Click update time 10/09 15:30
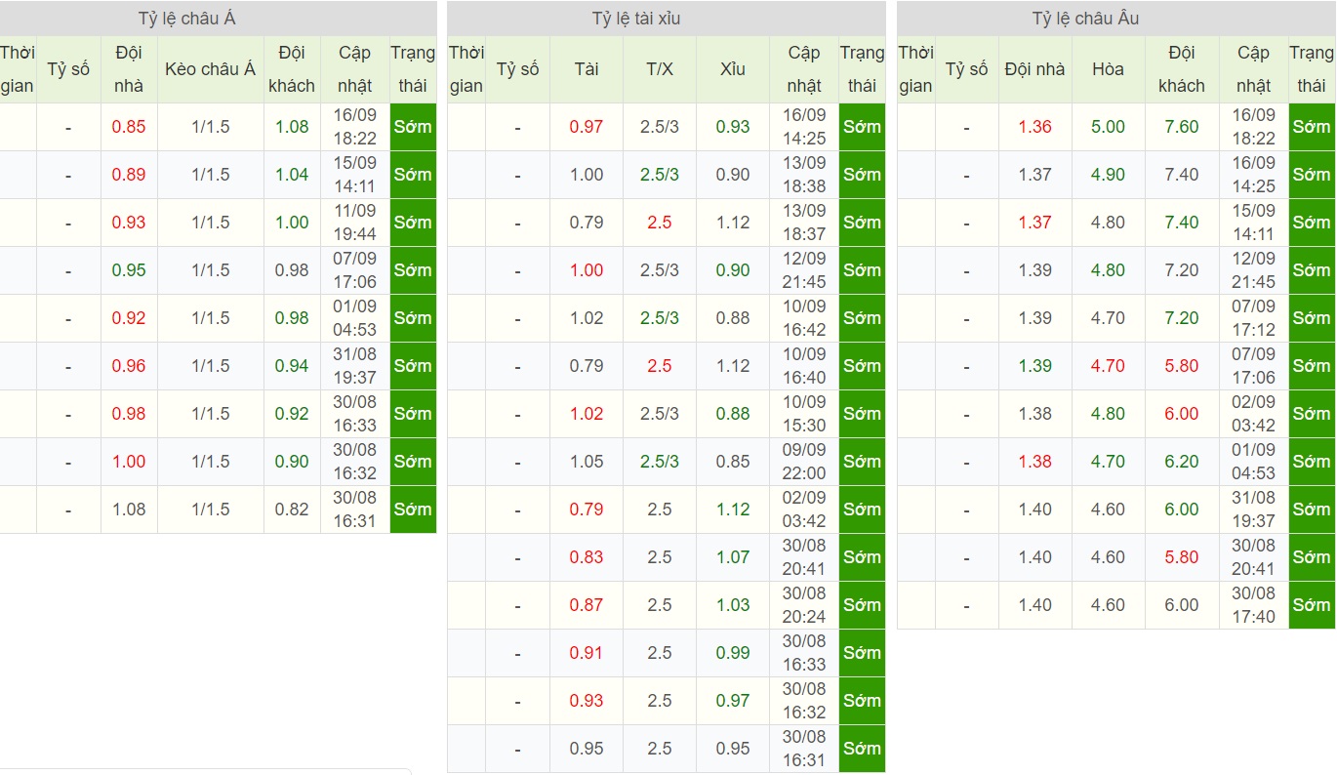This screenshot has height=775, width=1337. pos(804,414)
